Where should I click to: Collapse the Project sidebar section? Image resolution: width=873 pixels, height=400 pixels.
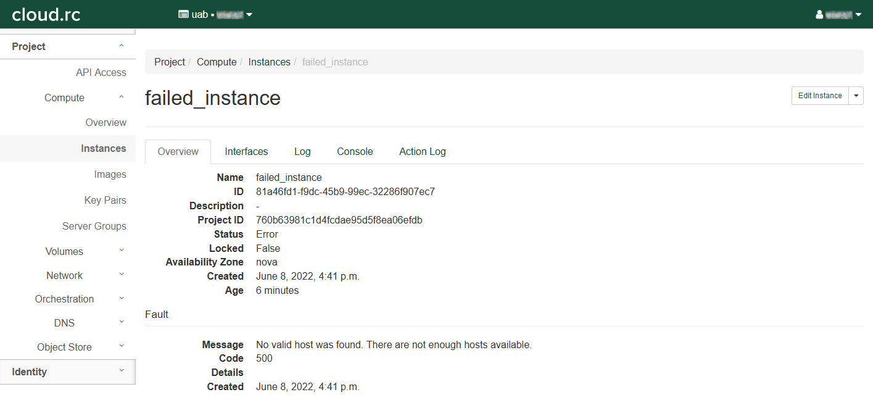tap(67, 47)
